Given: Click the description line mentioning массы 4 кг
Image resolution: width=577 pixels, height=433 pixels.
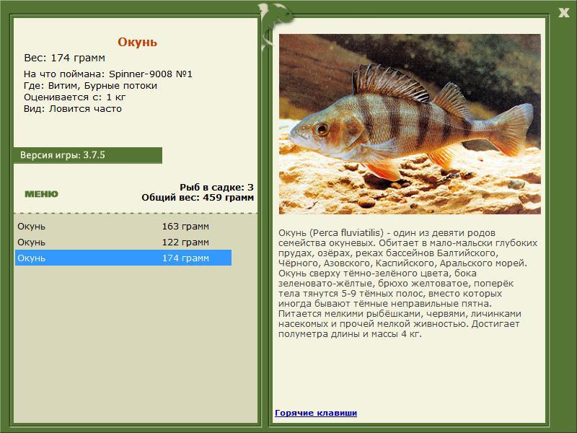Looking at the screenshot, I should tap(350, 334).
